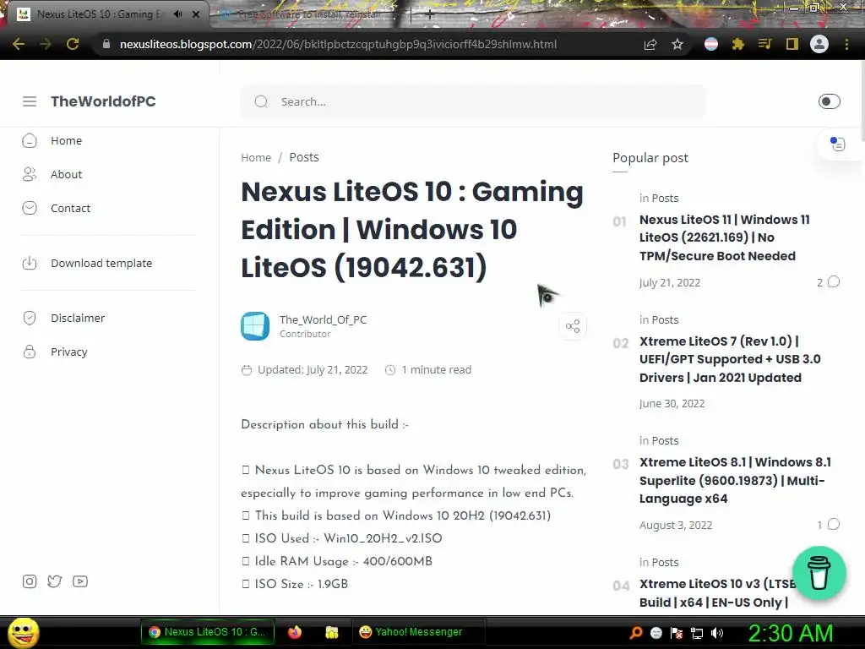The width and height of the screenshot is (865, 649).
Task: Open the The_World_Of_PC author link
Action: point(323,319)
